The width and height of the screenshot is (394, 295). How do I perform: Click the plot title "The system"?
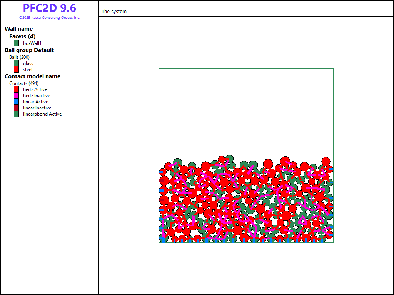pos(114,12)
